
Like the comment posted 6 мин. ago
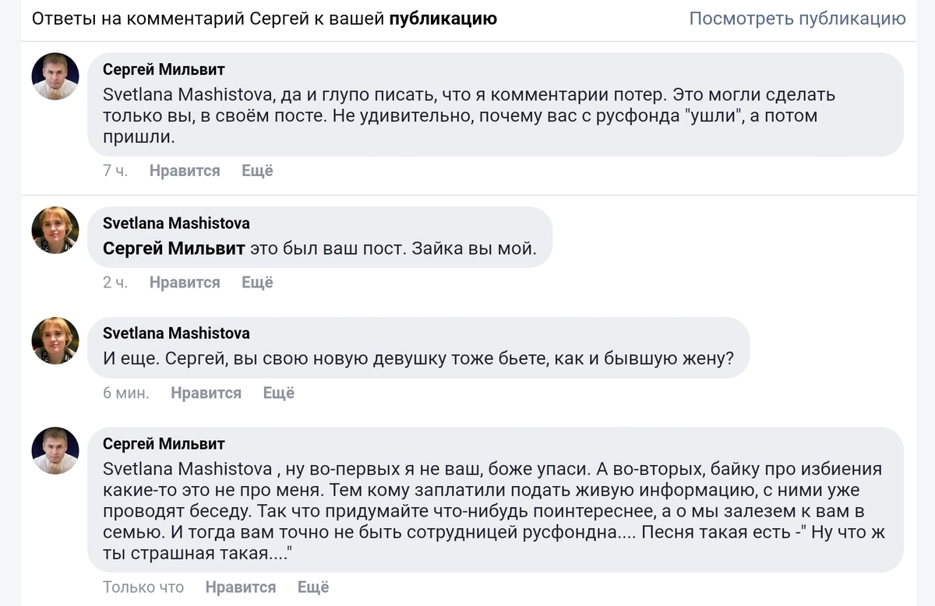[206, 393]
